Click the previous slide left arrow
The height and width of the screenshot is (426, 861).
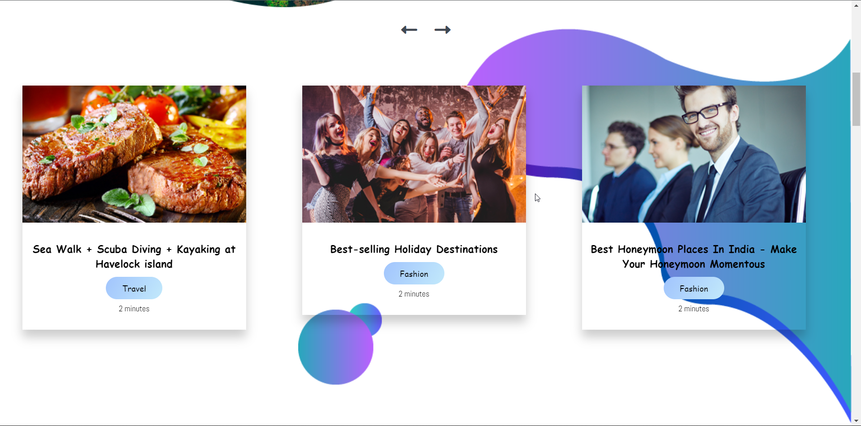(409, 30)
